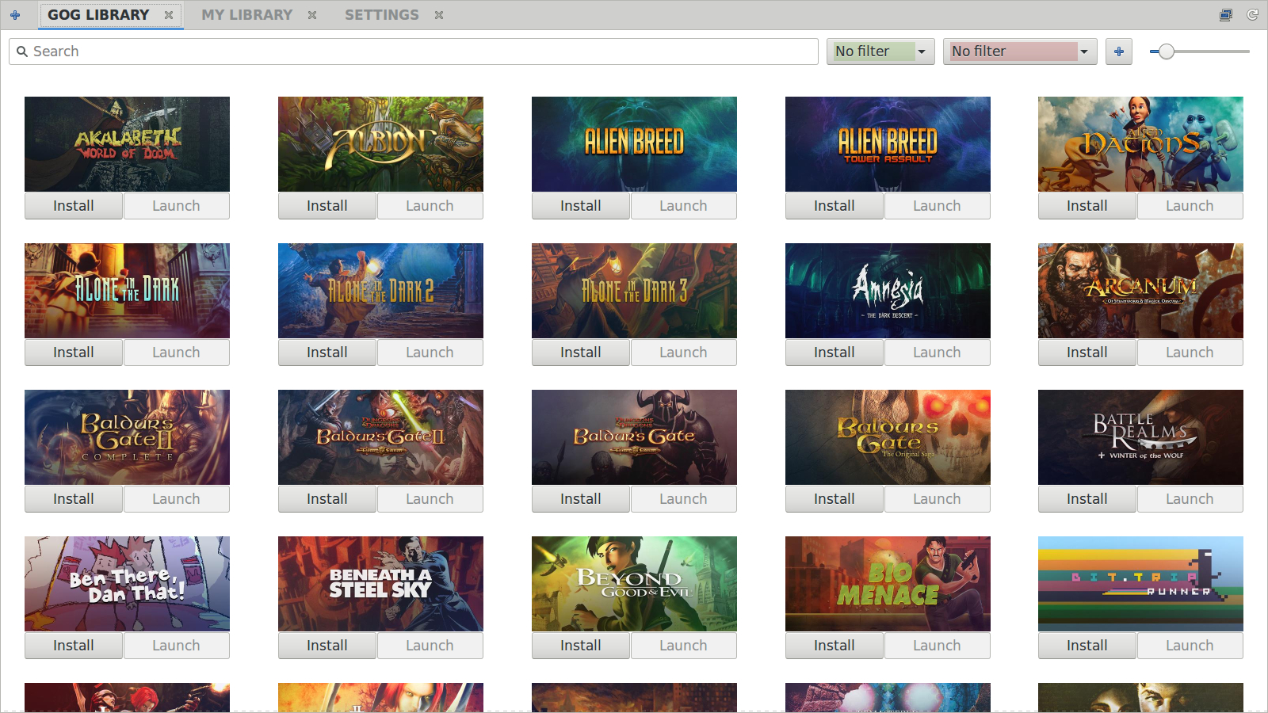Select the Alone in the Dark 2 cover
Screen dimensions: 1268x713
[380, 291]
